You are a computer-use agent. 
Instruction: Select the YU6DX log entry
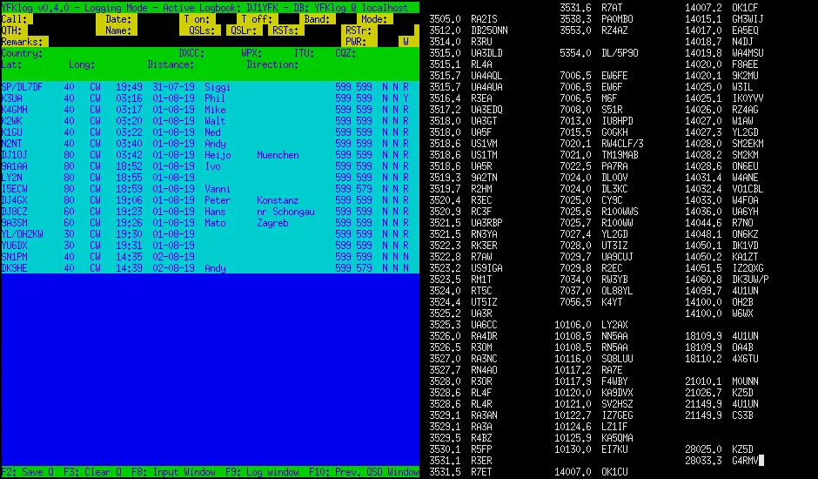coord(211,246)
